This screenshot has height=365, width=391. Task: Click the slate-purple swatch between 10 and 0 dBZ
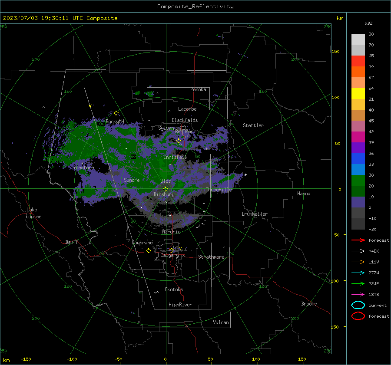click(x=358, y=202)
